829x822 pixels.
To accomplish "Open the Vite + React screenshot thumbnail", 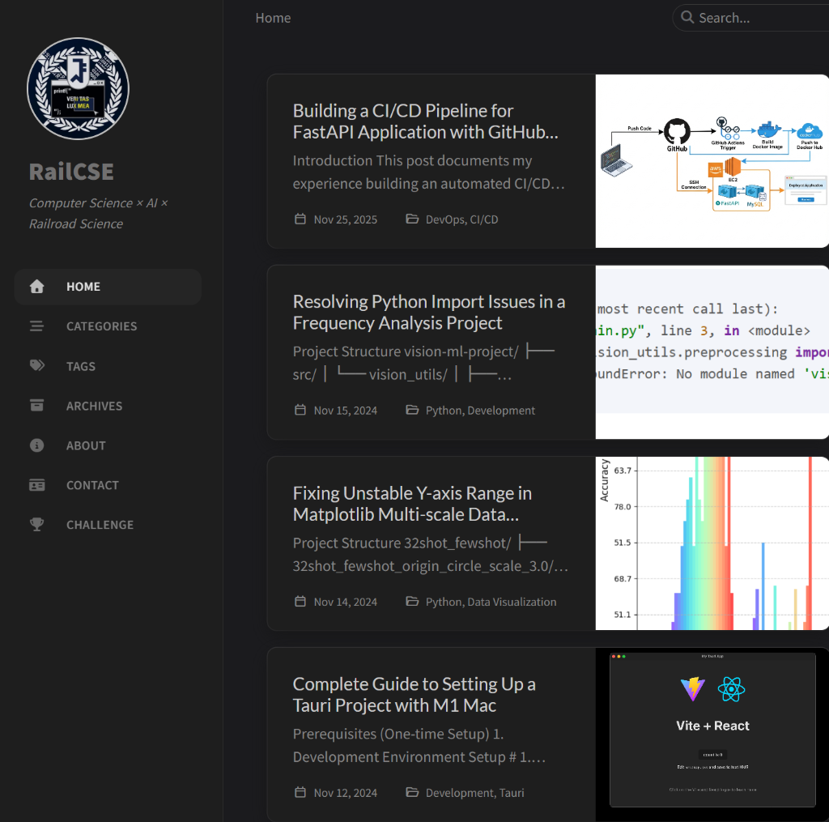I will point(712,729).
